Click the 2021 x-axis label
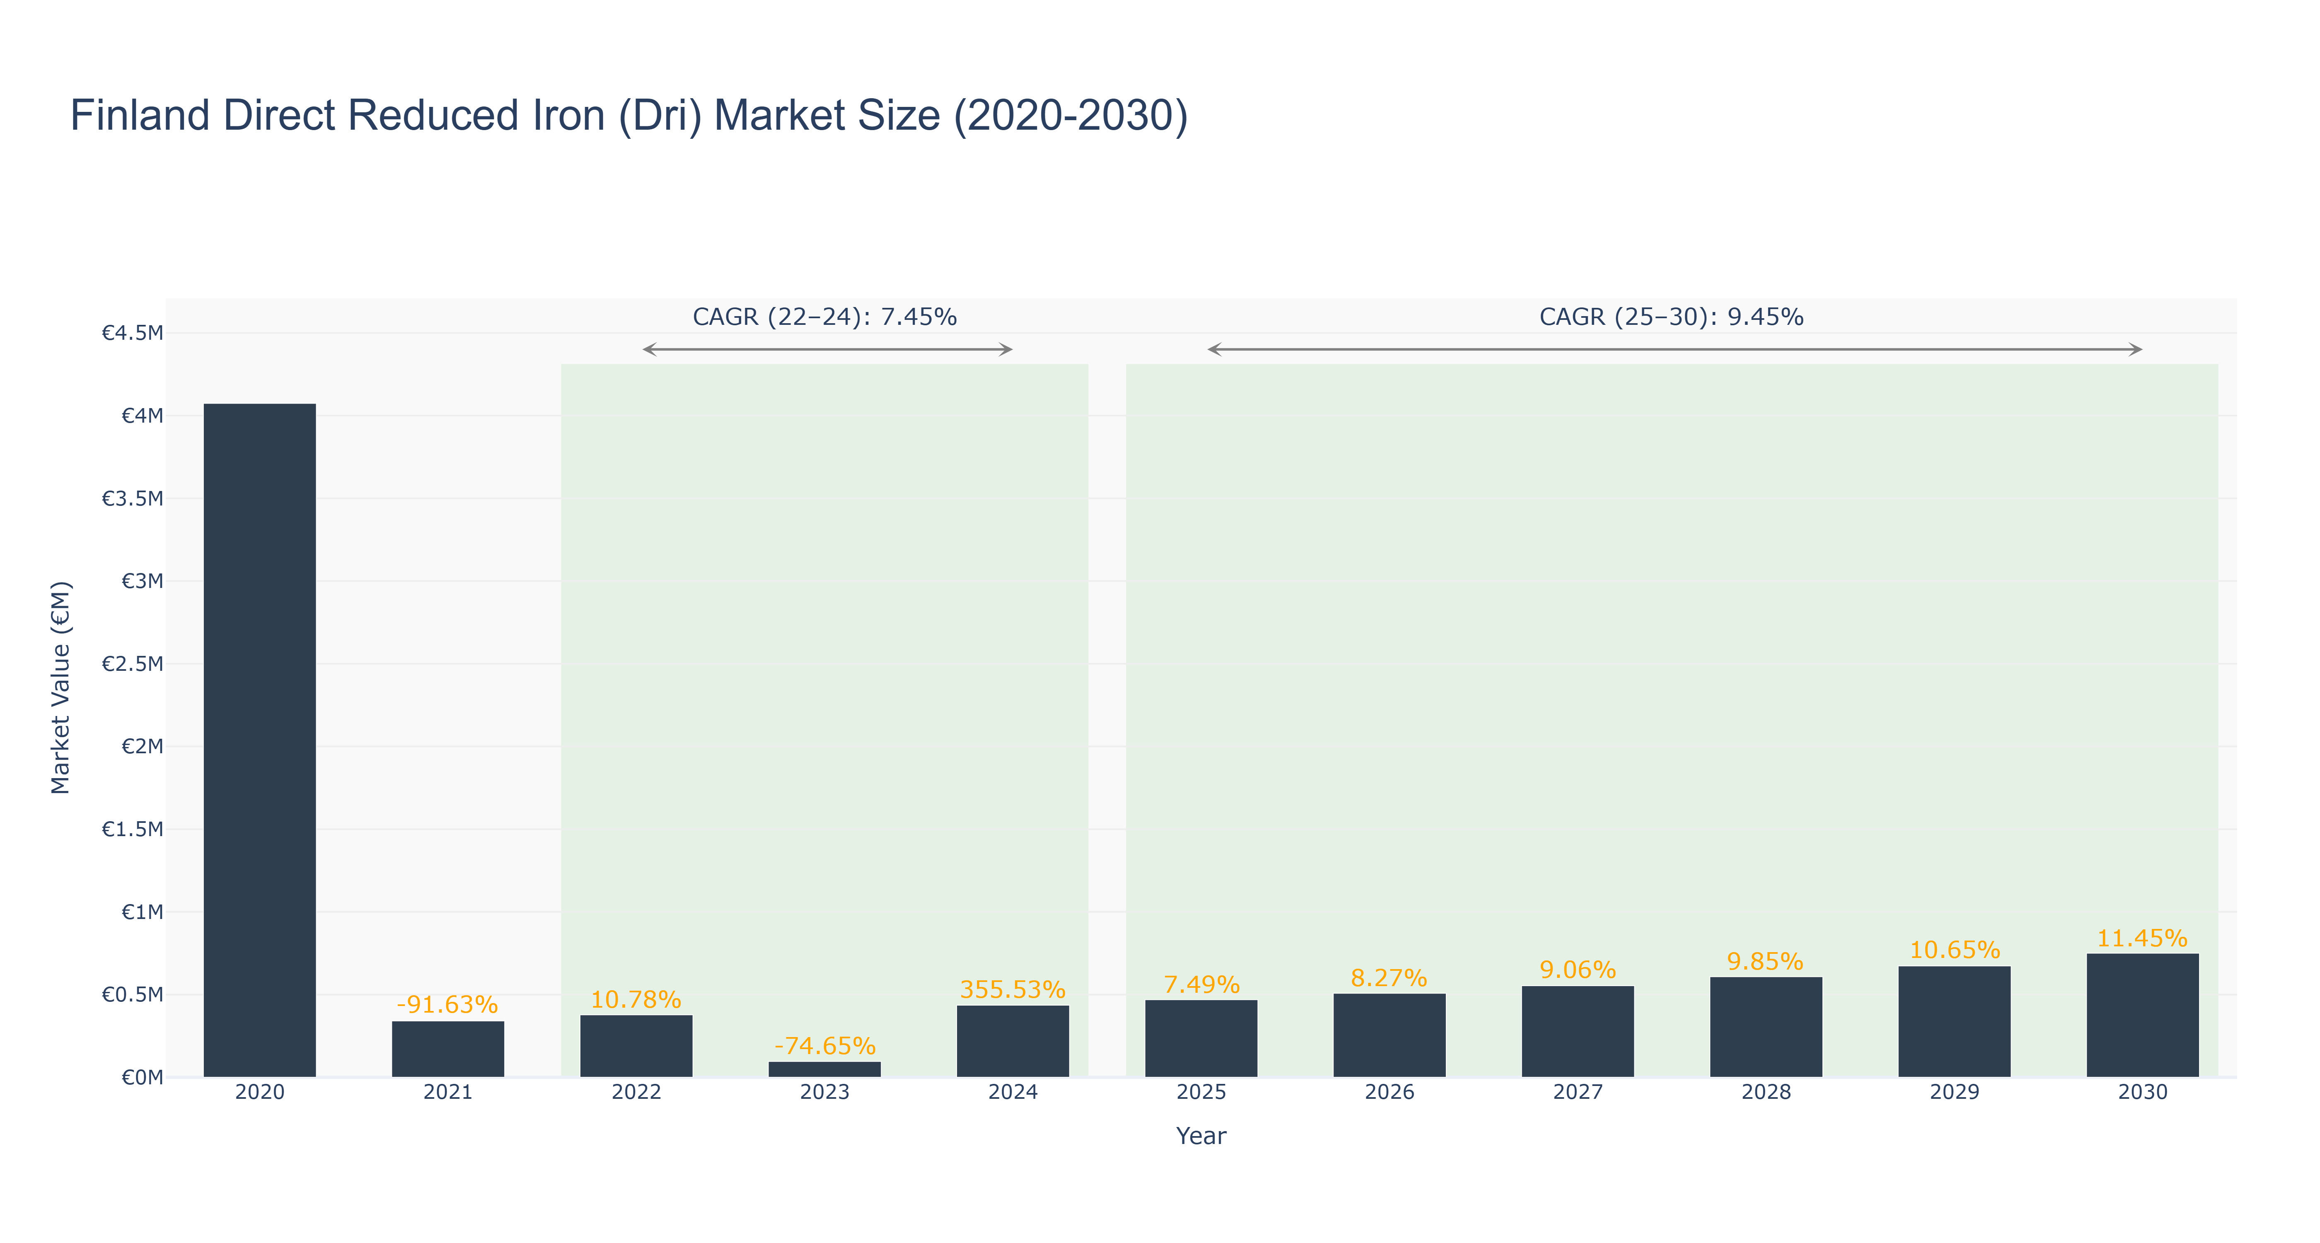 [447, 1093]
